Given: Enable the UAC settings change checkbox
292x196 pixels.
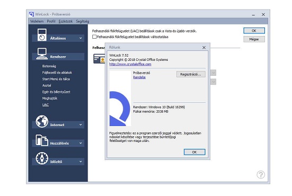Looking at the screenshot, I should [x=95, y=37].
